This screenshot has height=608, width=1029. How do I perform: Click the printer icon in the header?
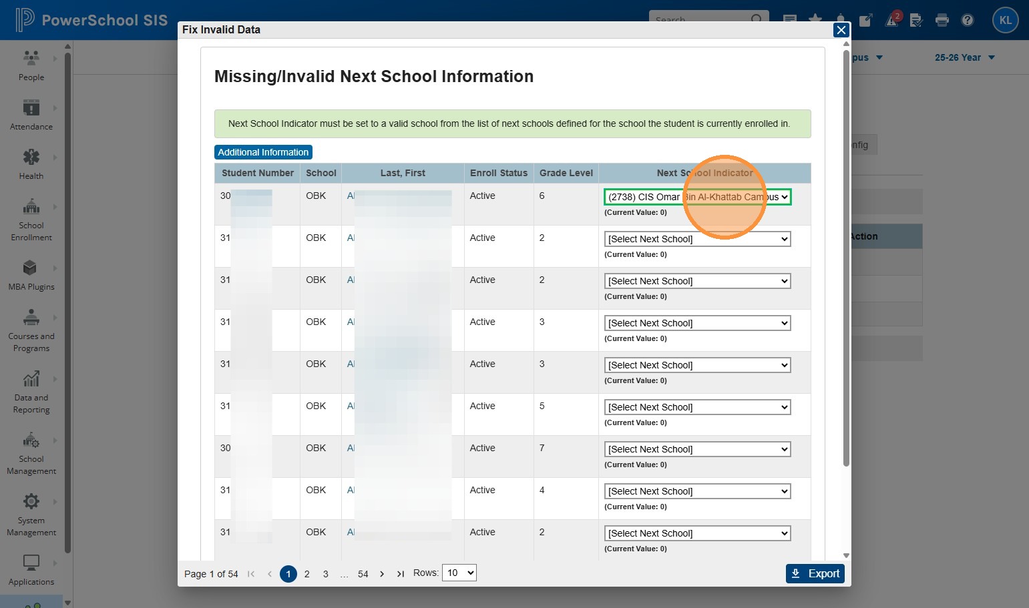click(942, 20)
